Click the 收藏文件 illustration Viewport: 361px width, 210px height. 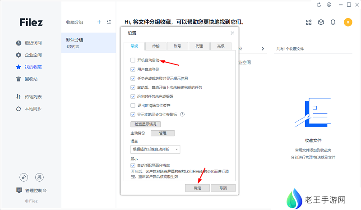click(313, 113)
